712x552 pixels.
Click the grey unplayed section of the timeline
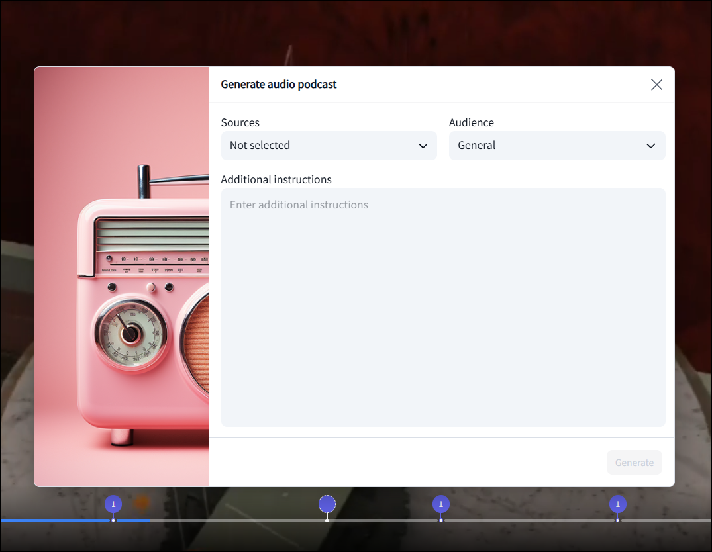coord(530,520)
